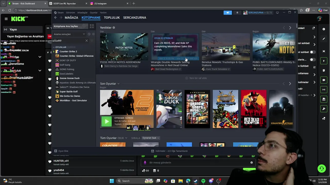Viewport: 330px width, 185px height.
Task: Click Yeni bir raf ekle
Action: [196, 78]
